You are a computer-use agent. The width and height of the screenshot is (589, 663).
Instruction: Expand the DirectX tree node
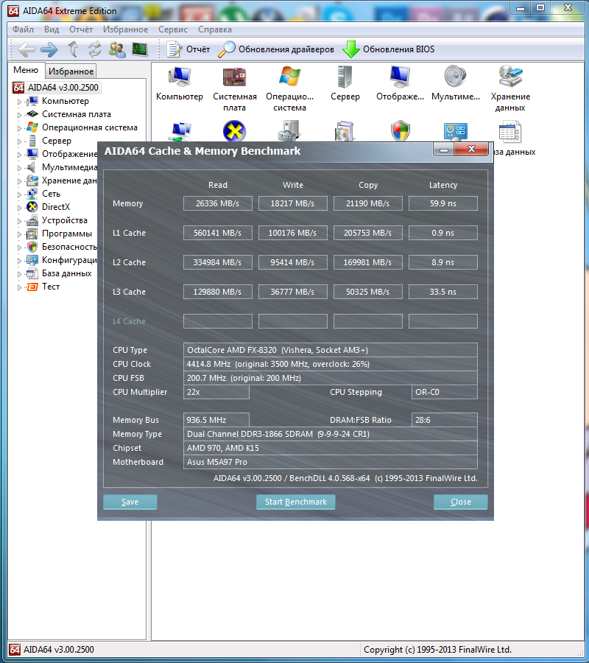(20, 208)
